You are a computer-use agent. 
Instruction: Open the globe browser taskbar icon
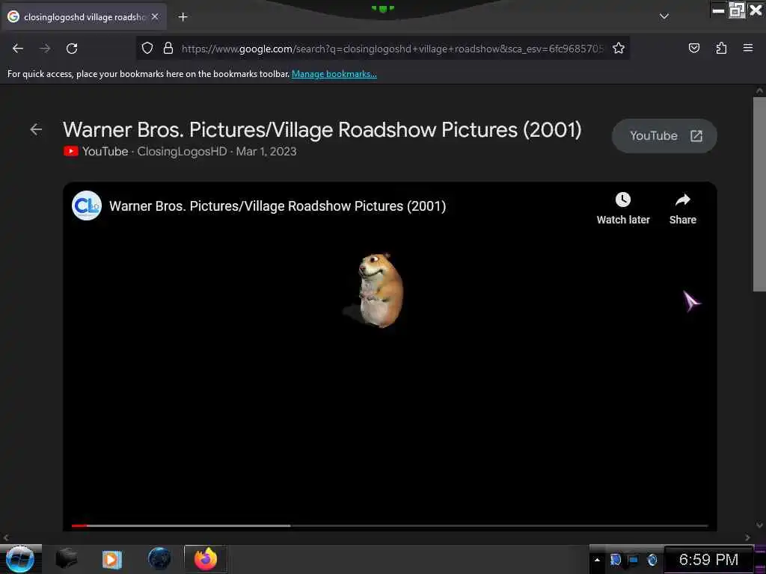tap(159, 558)
